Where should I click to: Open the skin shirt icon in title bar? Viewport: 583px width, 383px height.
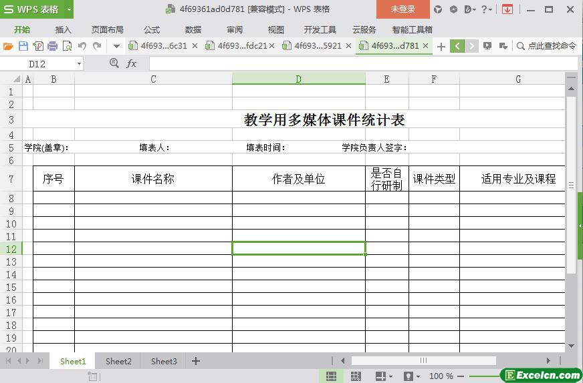[438, 9]
